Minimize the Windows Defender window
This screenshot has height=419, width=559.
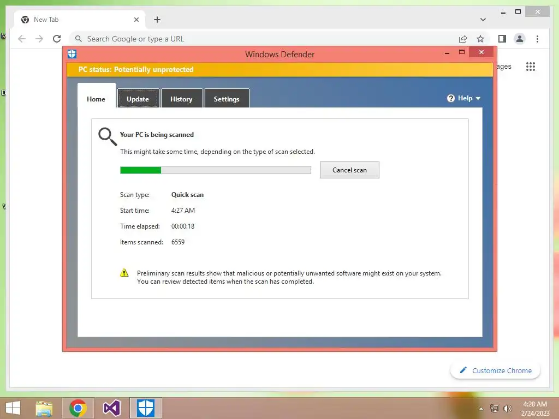447,53
